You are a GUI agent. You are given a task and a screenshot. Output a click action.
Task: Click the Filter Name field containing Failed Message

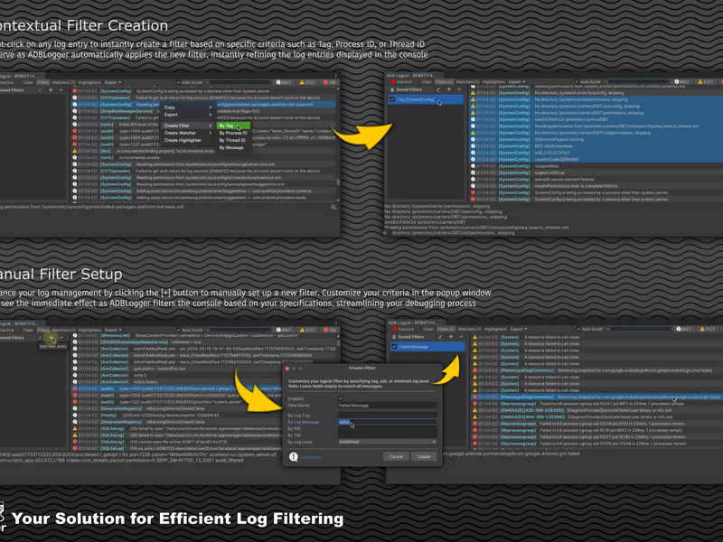coord(388,406)
